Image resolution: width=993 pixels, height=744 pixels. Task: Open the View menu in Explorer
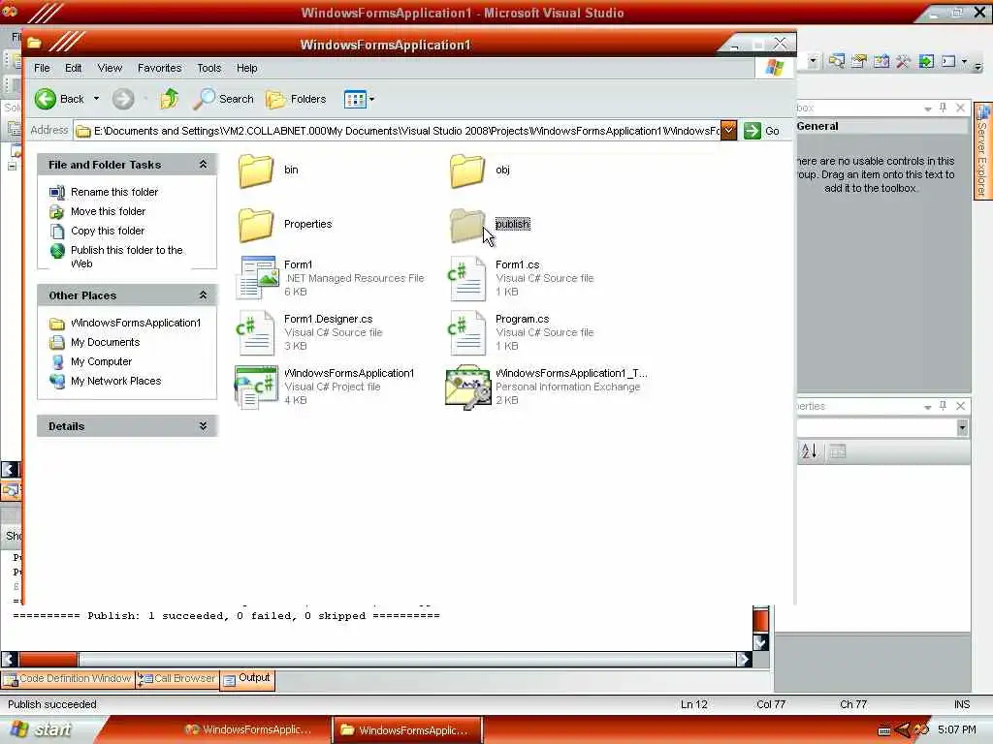[x=110, y=68]
